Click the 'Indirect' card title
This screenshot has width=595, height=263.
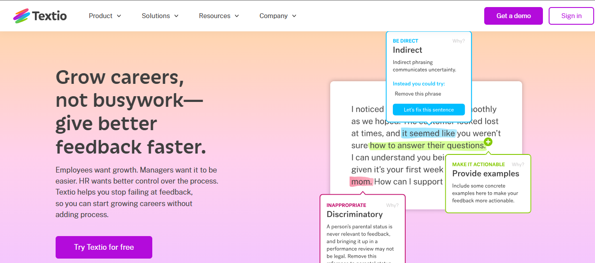(x=407, y=50)
